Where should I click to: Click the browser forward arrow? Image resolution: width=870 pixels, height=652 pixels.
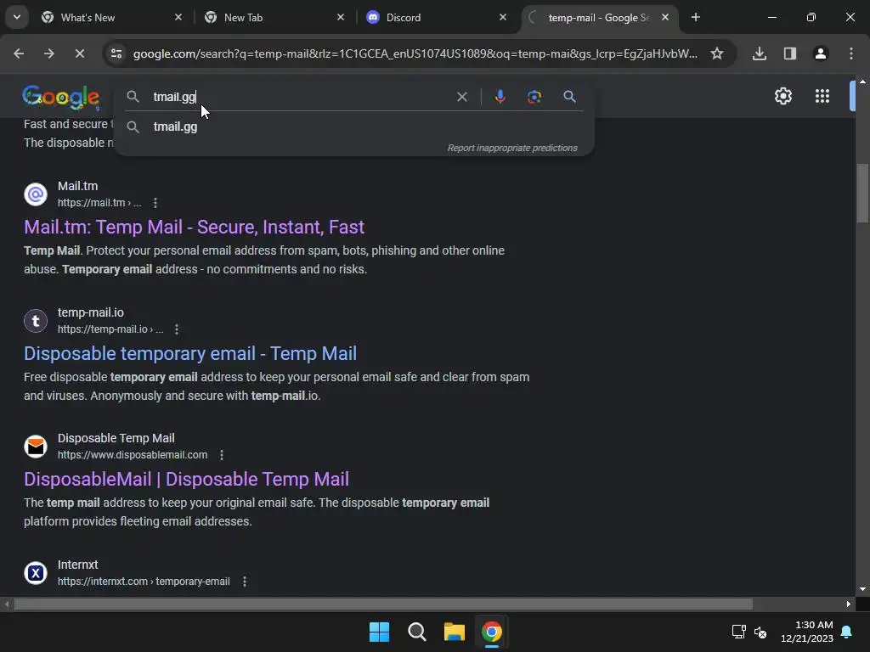click(48, 53)
